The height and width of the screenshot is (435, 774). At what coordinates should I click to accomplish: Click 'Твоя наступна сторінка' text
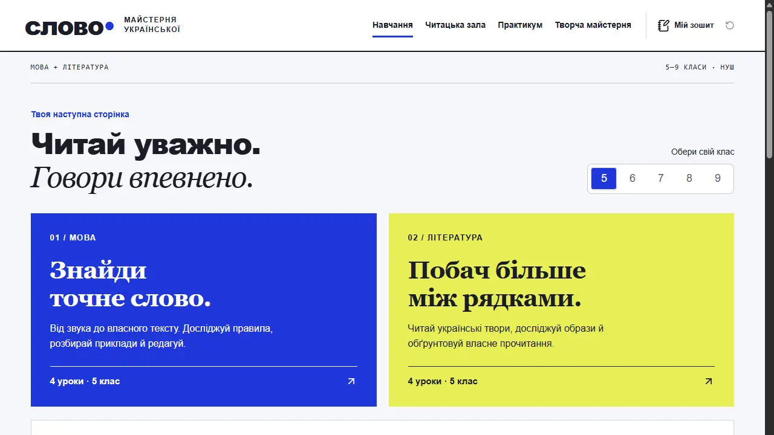point(80,114)
